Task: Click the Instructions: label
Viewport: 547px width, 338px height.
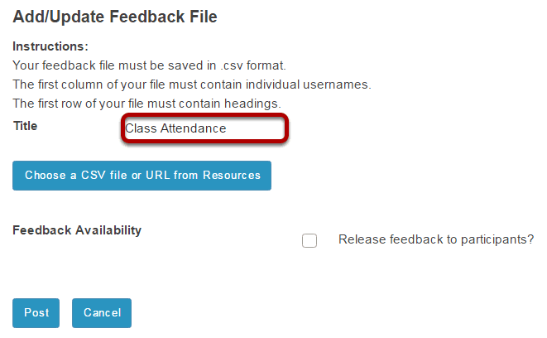Action: coord(50,46)
